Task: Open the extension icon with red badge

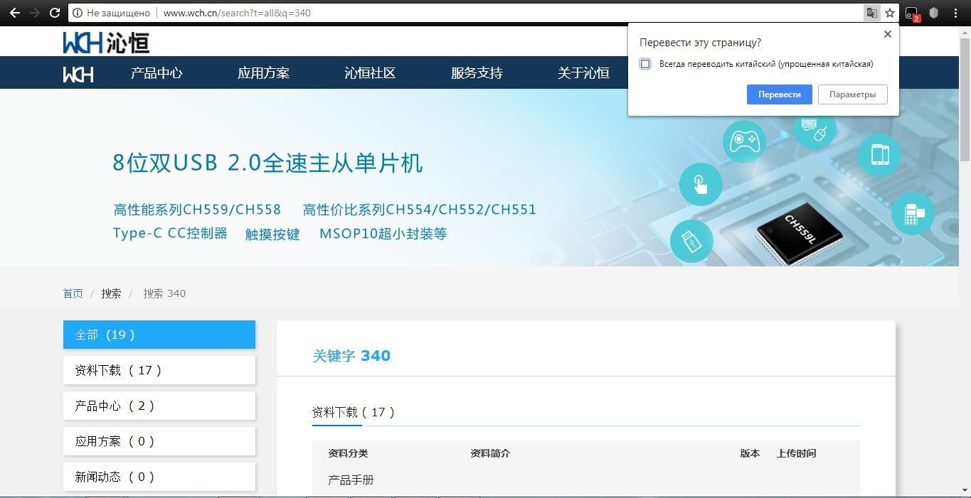Action: pyautogui.click(x=912, y=13)
